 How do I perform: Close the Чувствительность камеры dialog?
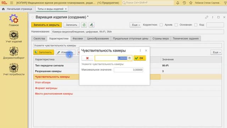coord(146,50)
